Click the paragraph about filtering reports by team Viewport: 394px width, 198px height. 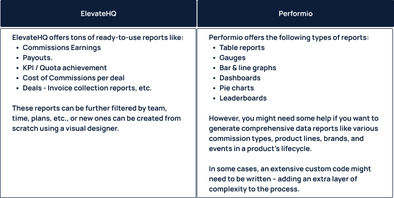point(97,118)
